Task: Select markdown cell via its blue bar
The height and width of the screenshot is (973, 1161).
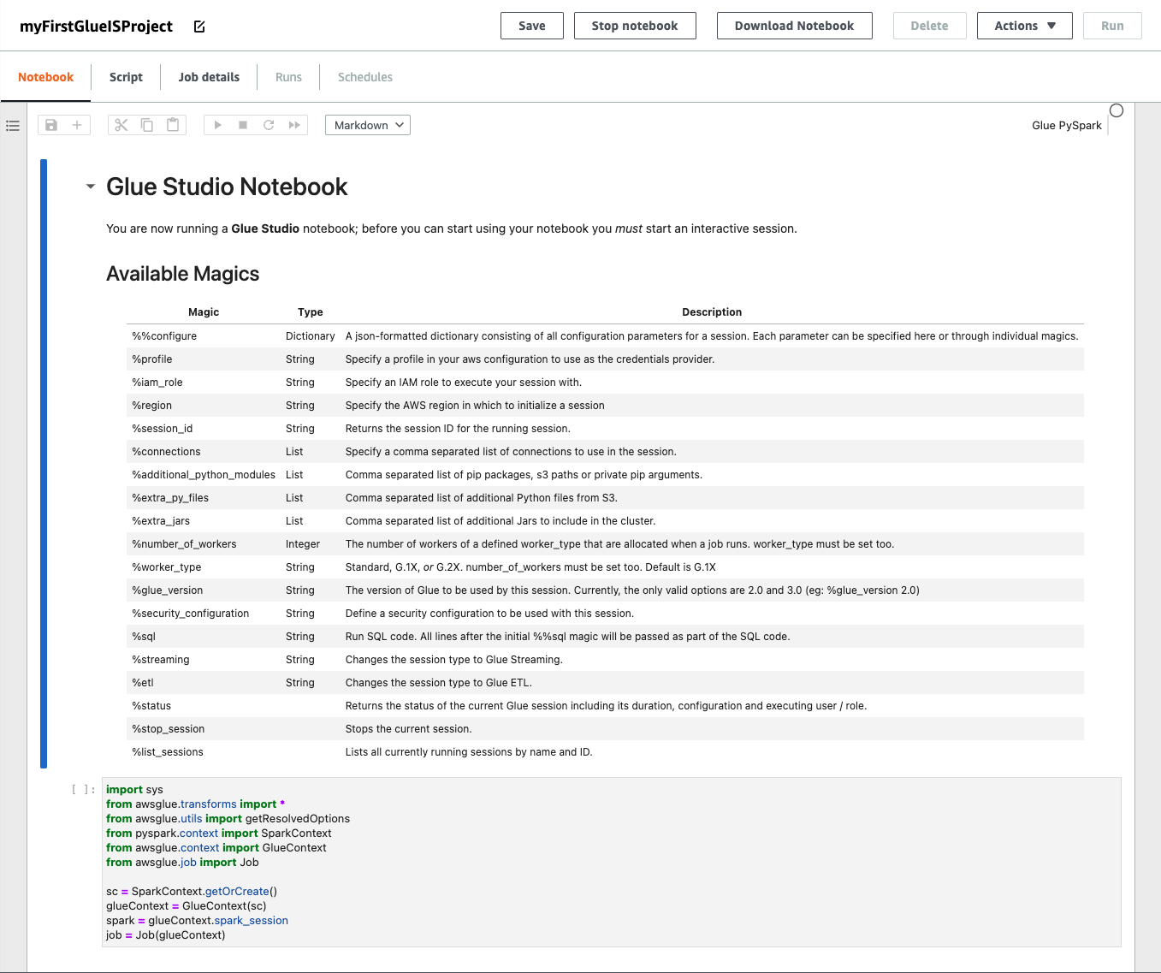Action: click(x=44, y=464)
